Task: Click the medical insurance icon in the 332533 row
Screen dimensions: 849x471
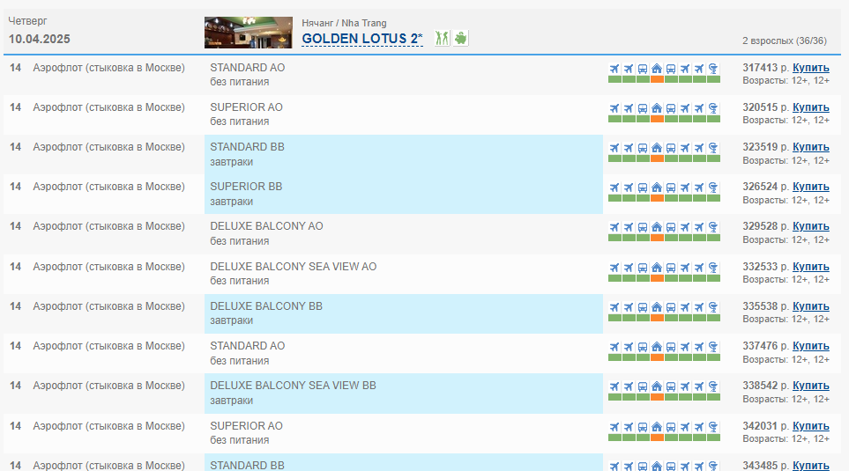Action: (x=713, y=267)
